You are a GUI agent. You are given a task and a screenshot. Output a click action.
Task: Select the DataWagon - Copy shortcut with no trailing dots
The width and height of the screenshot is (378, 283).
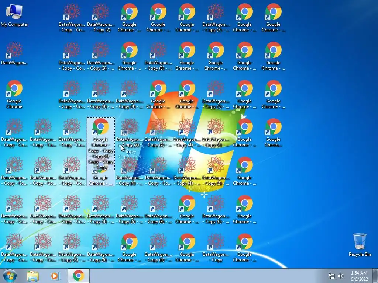point(216,248)
